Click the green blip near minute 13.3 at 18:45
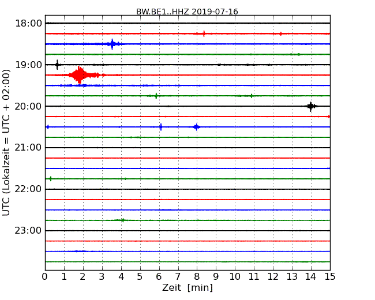The image size is (375, 300). click(299, 55)
